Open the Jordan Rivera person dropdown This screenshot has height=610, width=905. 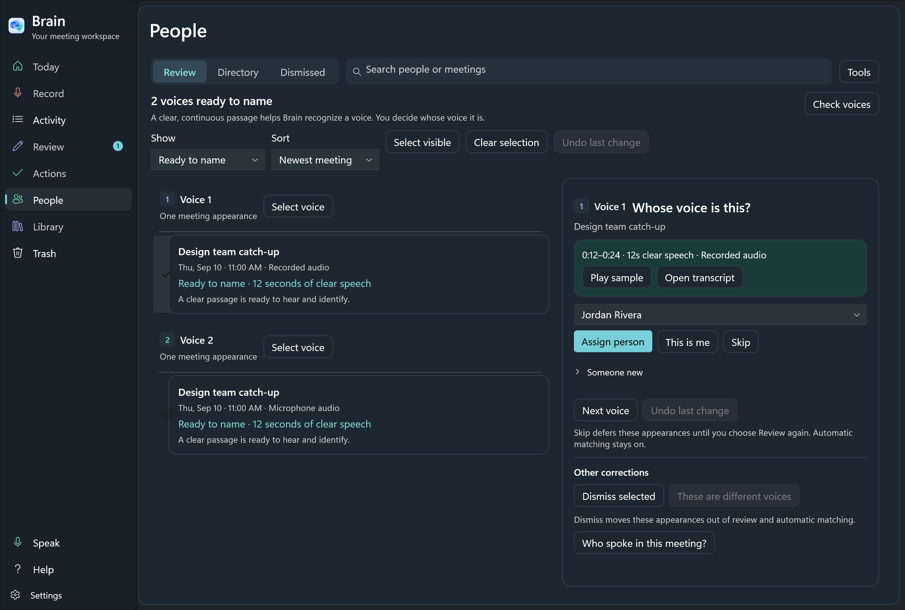tap(720, 315)
